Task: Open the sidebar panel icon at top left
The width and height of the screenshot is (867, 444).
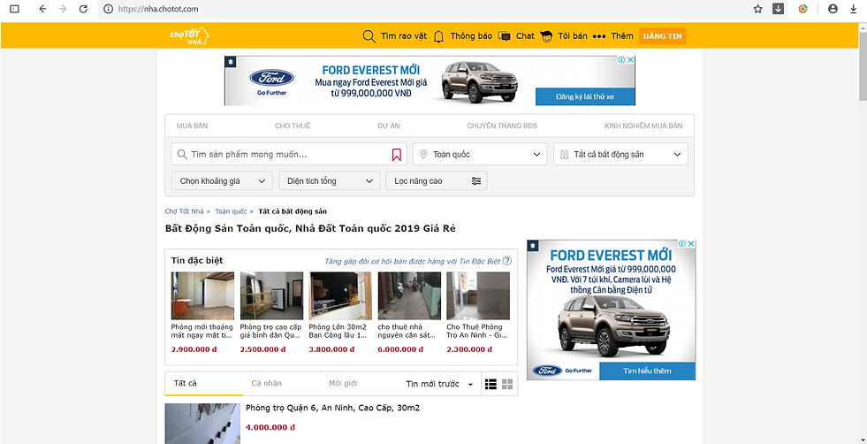Action: point(14,9)
